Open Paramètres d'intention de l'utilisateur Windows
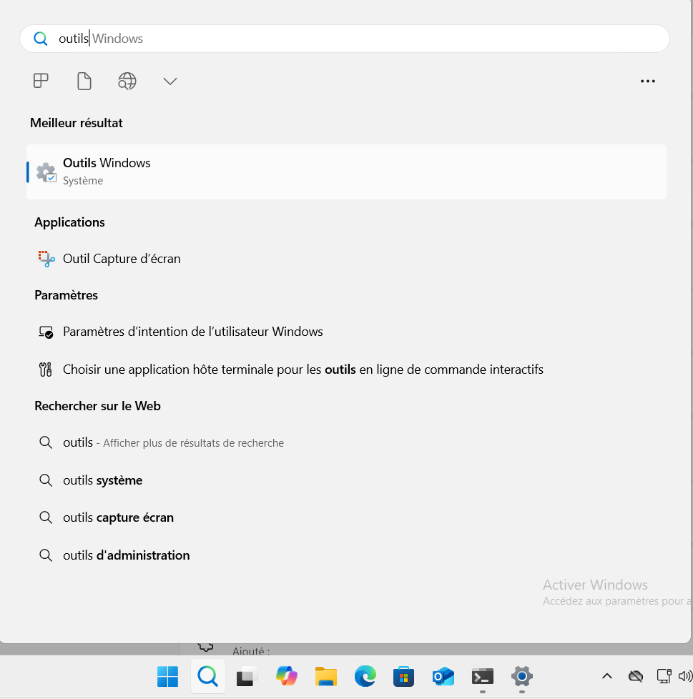 coord(346,332)
